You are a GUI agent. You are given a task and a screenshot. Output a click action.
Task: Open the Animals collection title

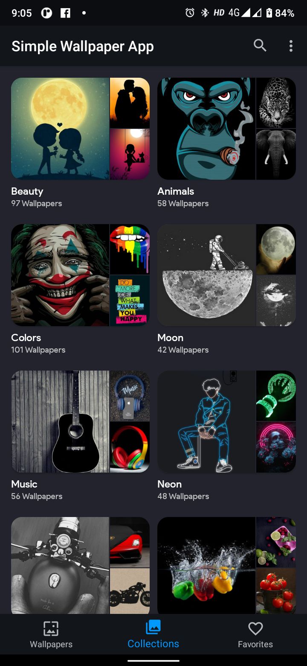tap(176, 191)
